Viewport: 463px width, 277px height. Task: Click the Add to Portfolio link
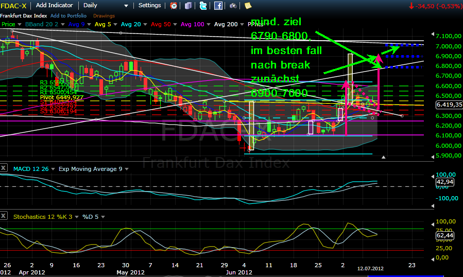(x=68, y=15)
